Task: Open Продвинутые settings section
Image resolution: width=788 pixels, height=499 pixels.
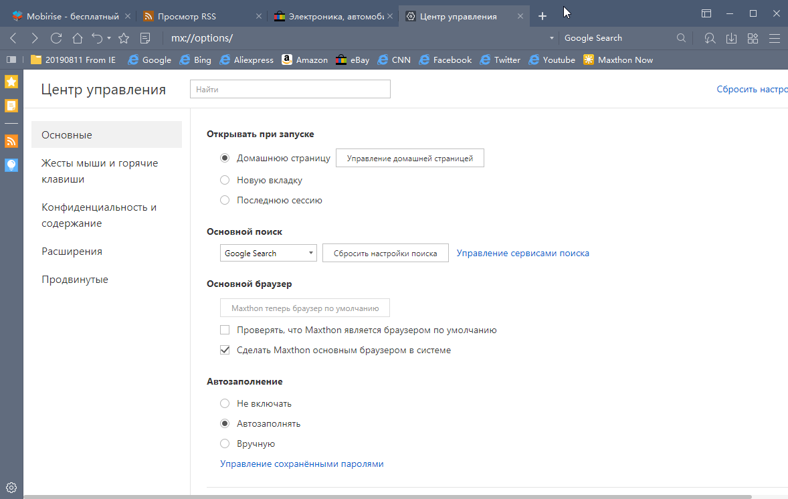Action: [x=75, y=280]
